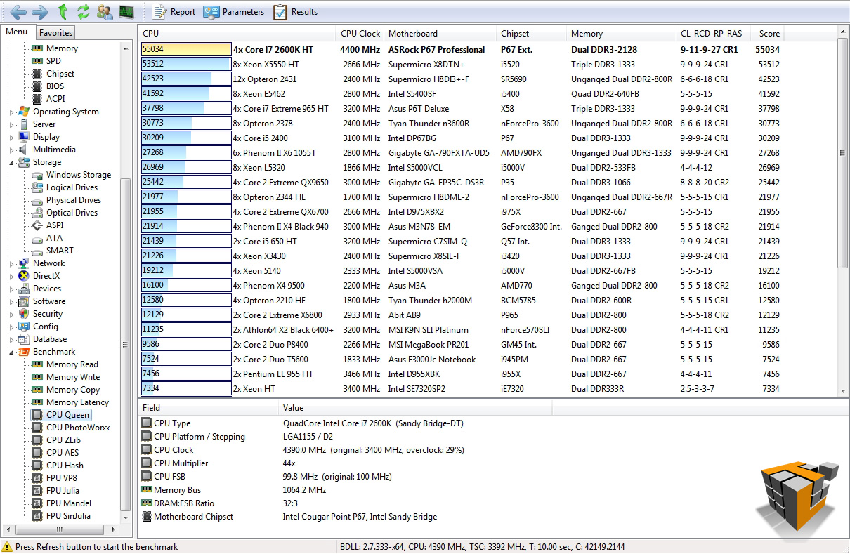Viewport: 850px width, 554px height.
Task: Expand the Server node
Action: (x=11, y=125)
